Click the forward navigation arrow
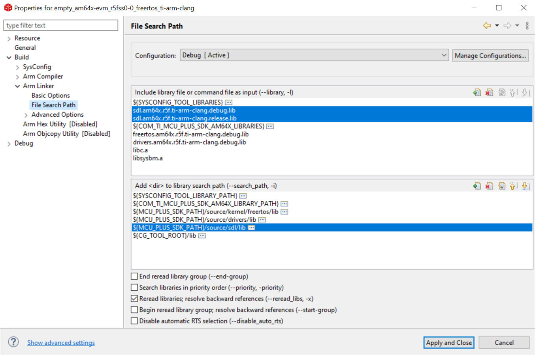 507,26
